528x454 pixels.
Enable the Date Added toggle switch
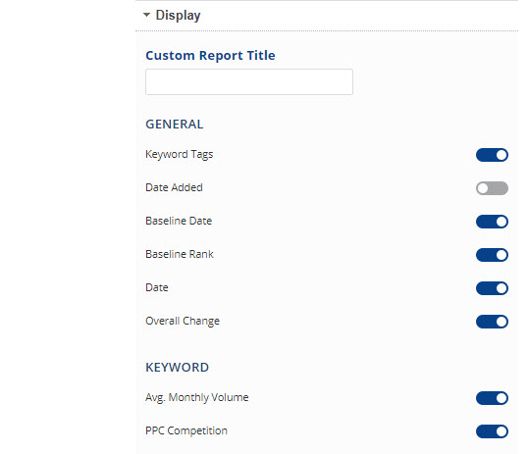(492, 188)
